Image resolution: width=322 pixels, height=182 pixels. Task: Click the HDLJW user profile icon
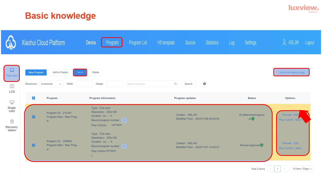(x=284, y=43)
